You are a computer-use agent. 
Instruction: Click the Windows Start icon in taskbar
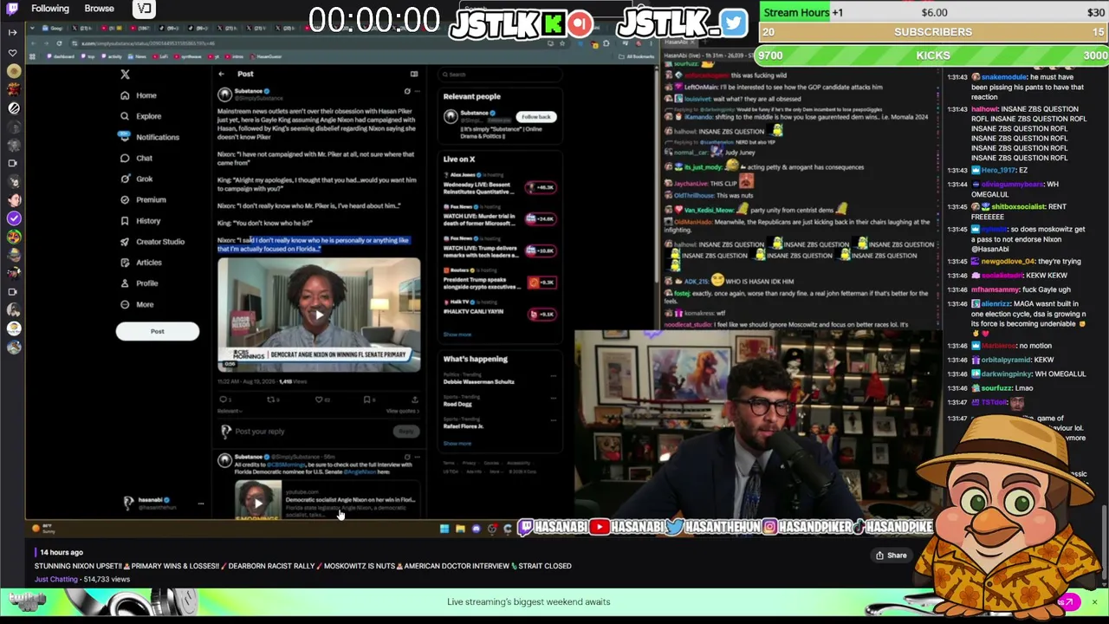[x=444, y=529]
